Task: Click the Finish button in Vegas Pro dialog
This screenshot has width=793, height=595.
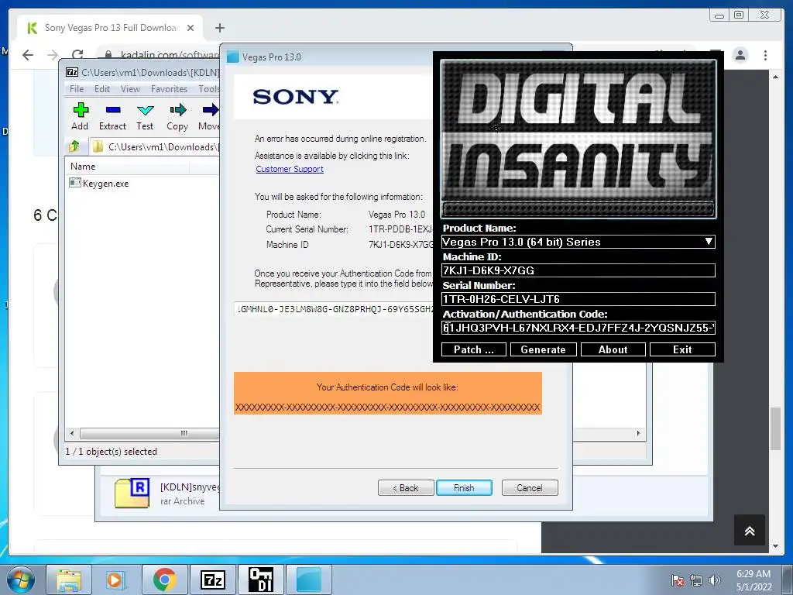Action: (x=464, y=488)
